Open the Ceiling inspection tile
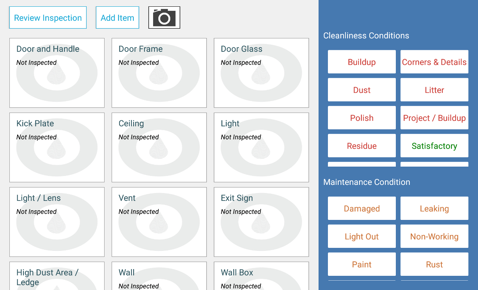Screen dimensions: 478x290 (x=159, y=147)
